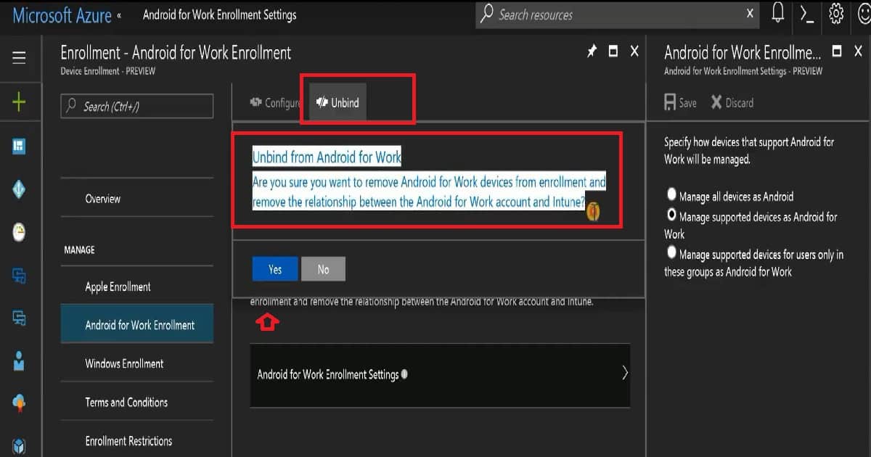
Task: Expand Android for Work Enrollment Settings chevron
Action: click(x=624, y=374)
